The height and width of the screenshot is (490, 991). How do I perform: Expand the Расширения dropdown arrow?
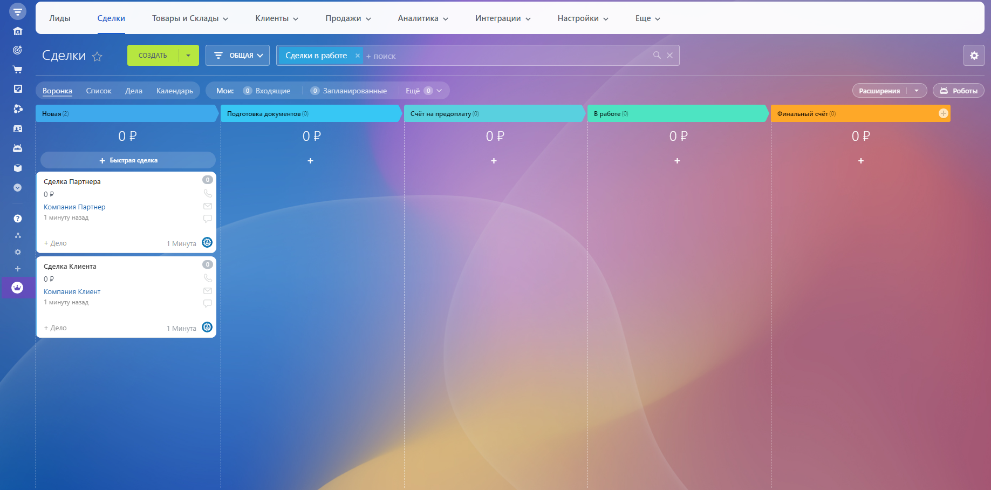click(x=917, y=91)
